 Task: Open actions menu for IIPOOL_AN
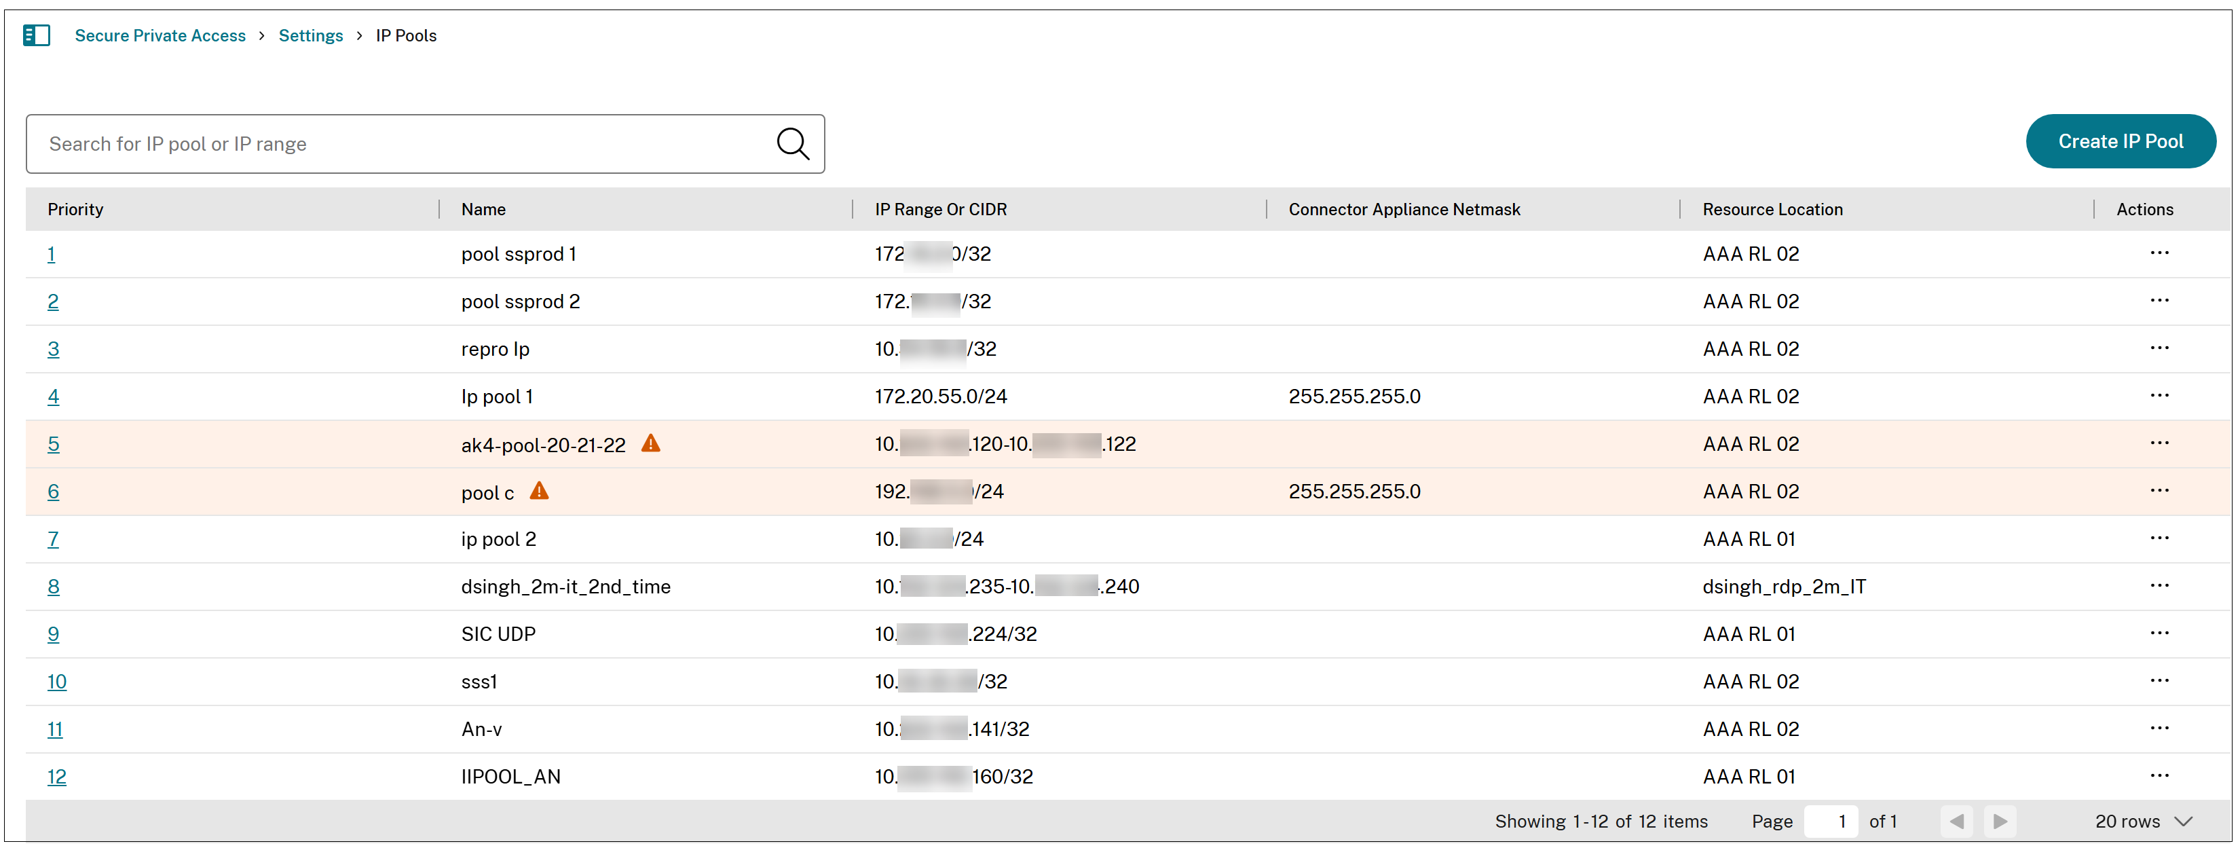[x=2159, y=776]
